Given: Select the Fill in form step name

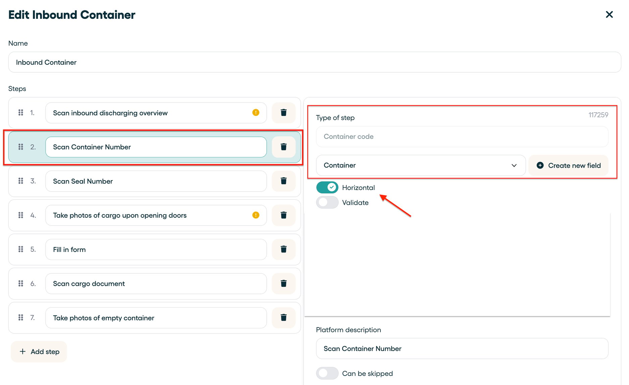Looking at the screenshot, I should pyautogui.click(x=156, y=250).
